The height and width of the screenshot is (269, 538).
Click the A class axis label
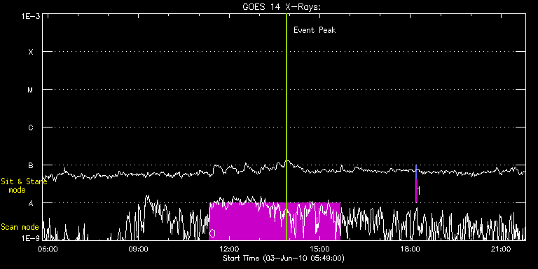[31, 203]
